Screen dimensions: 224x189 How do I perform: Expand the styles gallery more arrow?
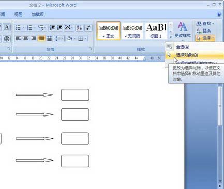pos(171,37)
